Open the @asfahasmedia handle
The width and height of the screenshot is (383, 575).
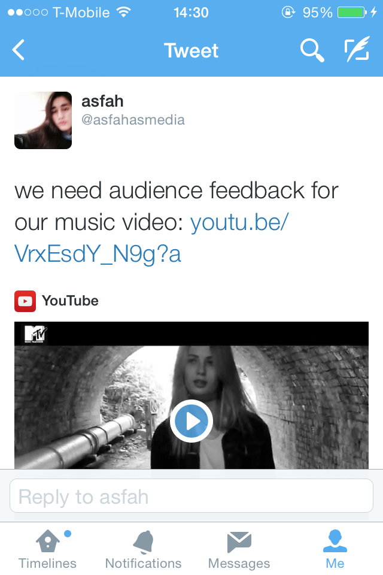133,120
